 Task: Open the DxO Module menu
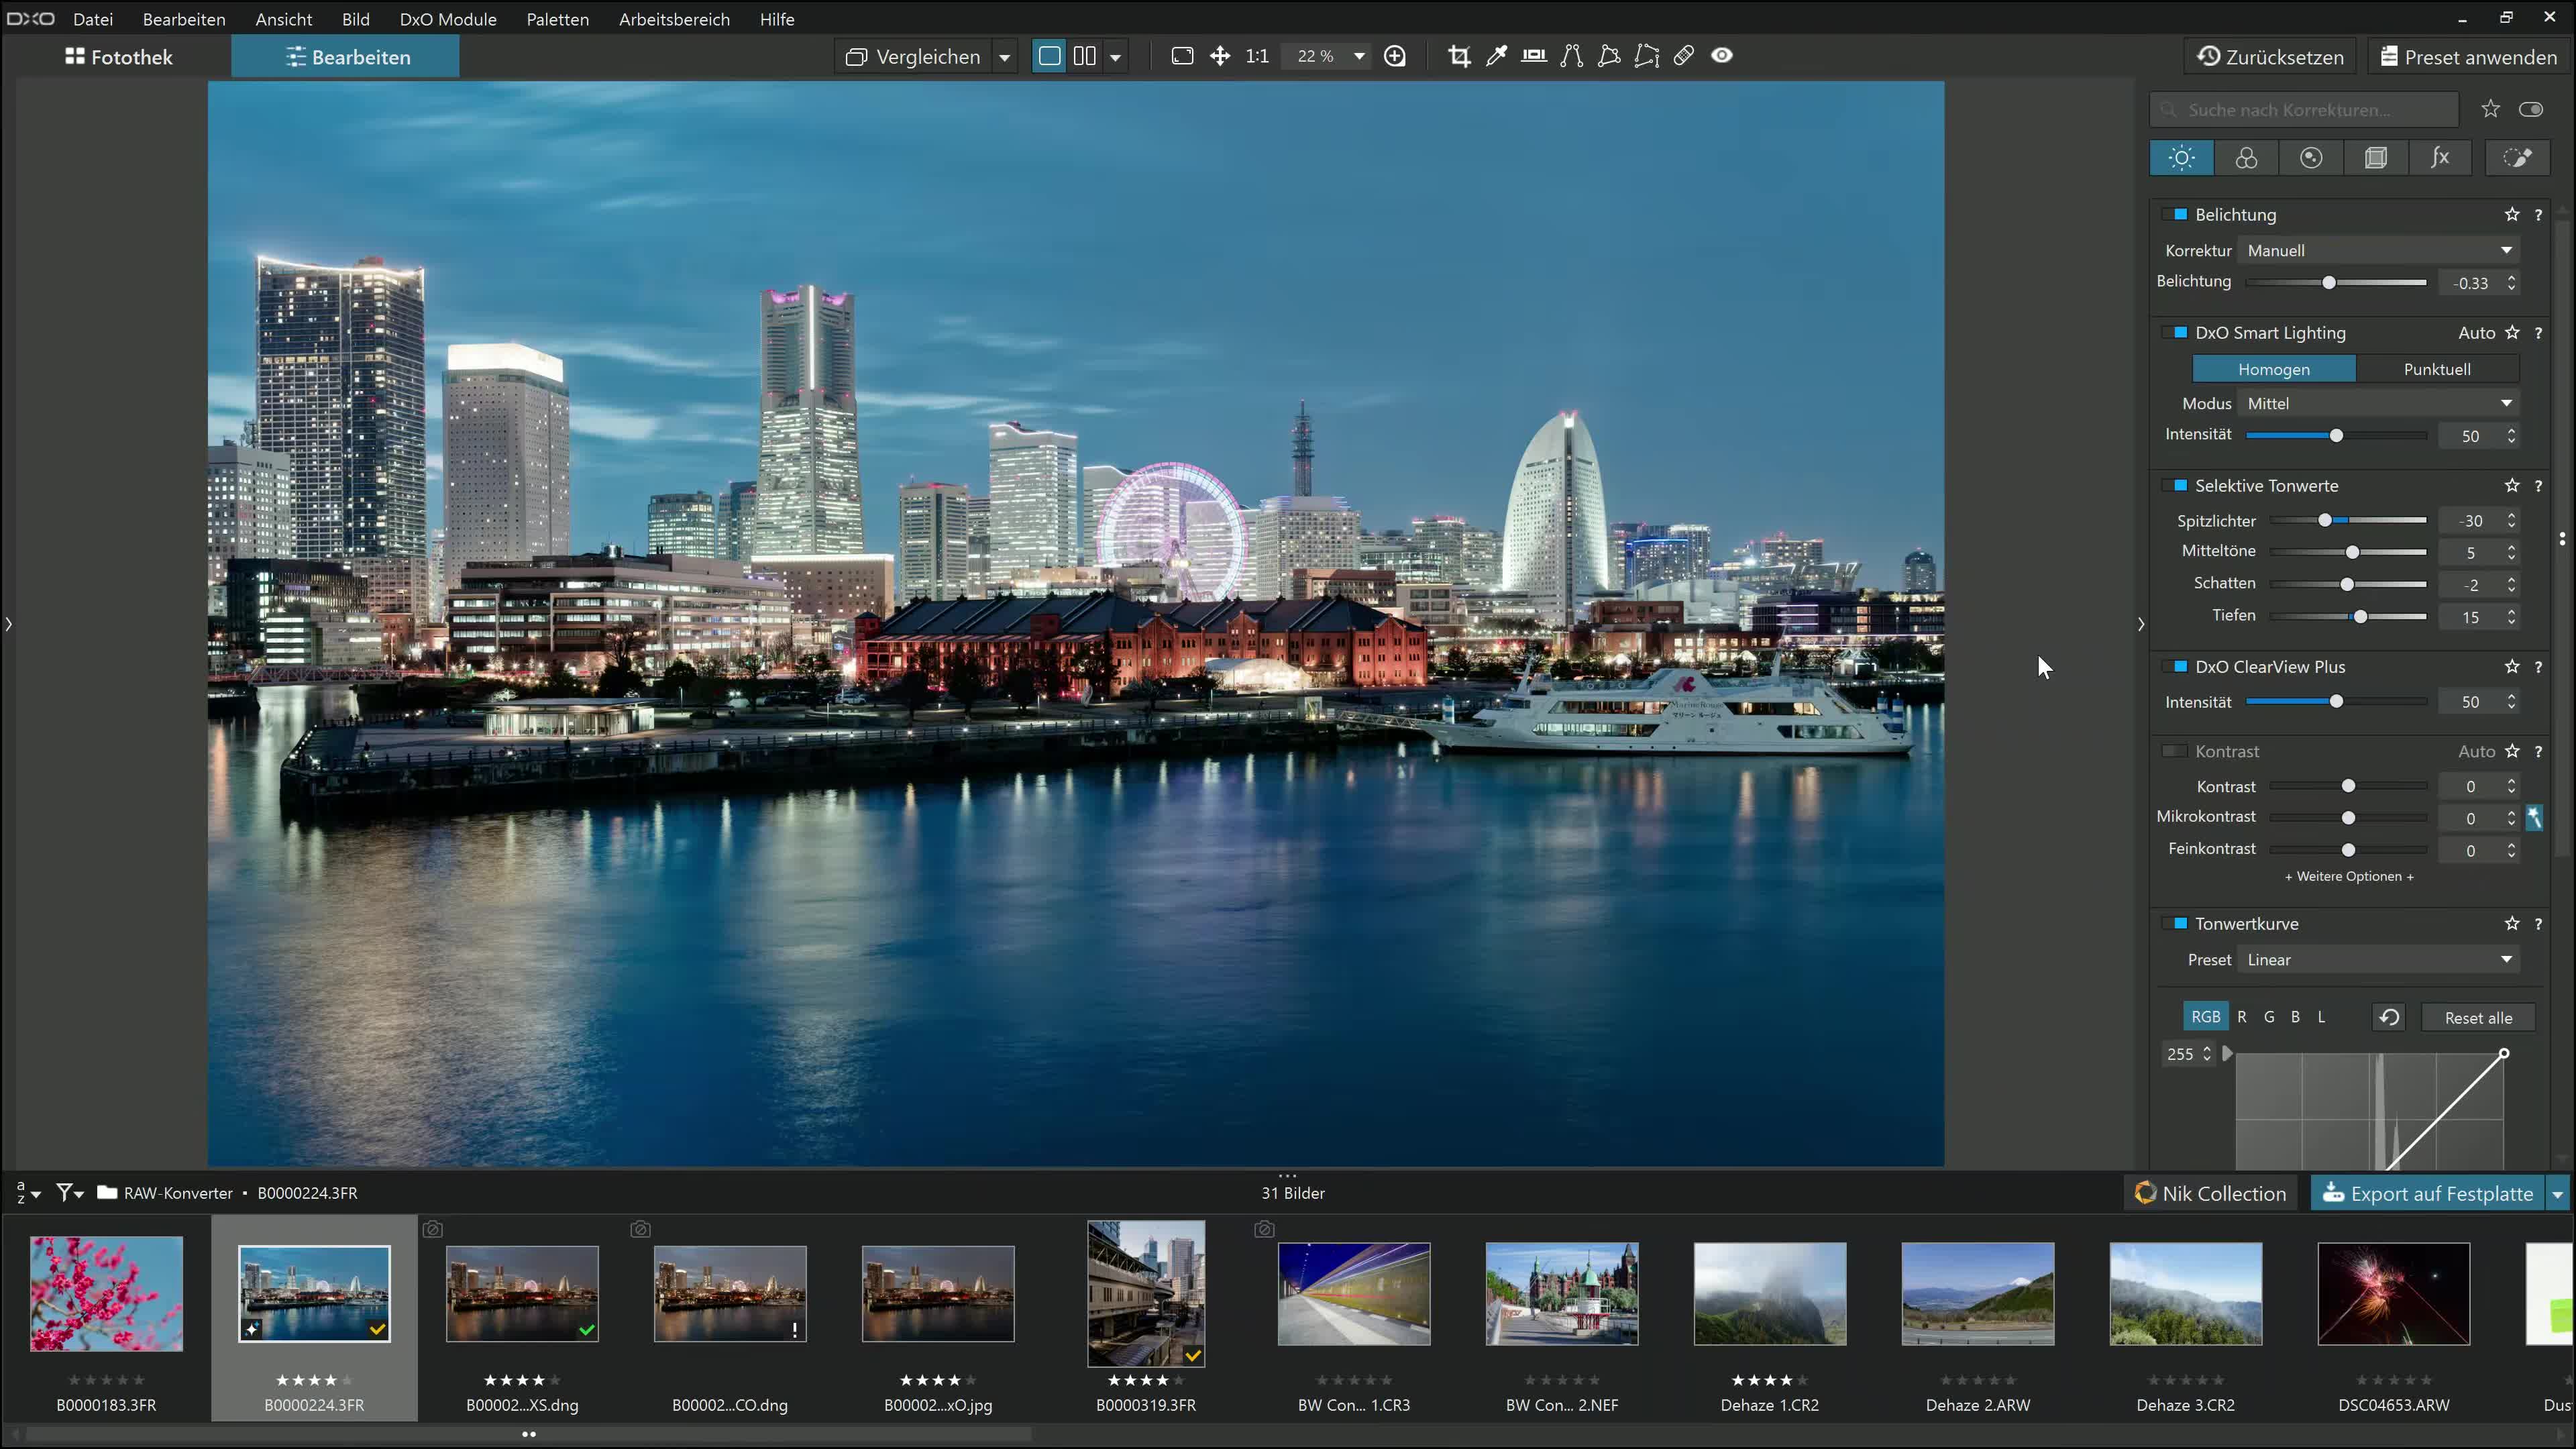click(x=447, y=19)
